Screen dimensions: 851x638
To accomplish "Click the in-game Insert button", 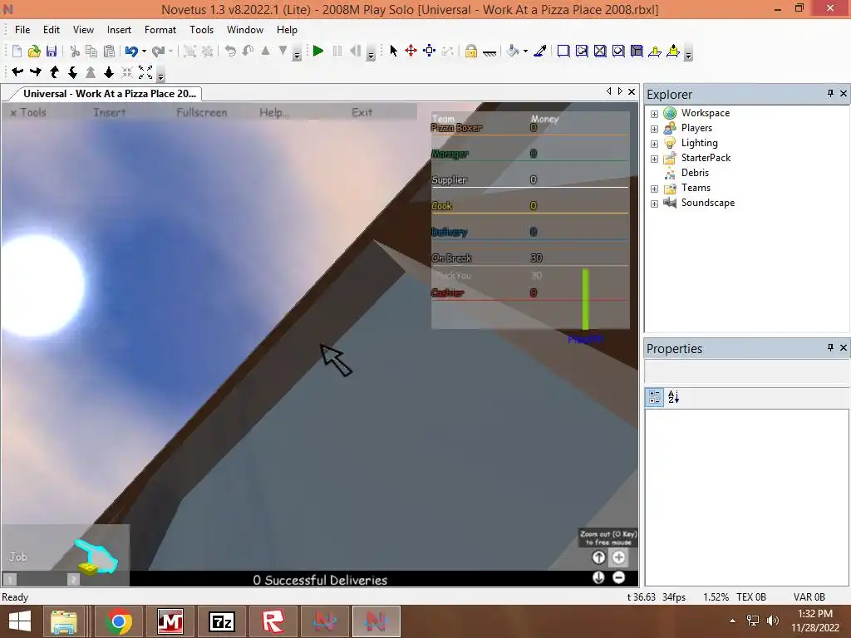I will [x=109, y=112].
